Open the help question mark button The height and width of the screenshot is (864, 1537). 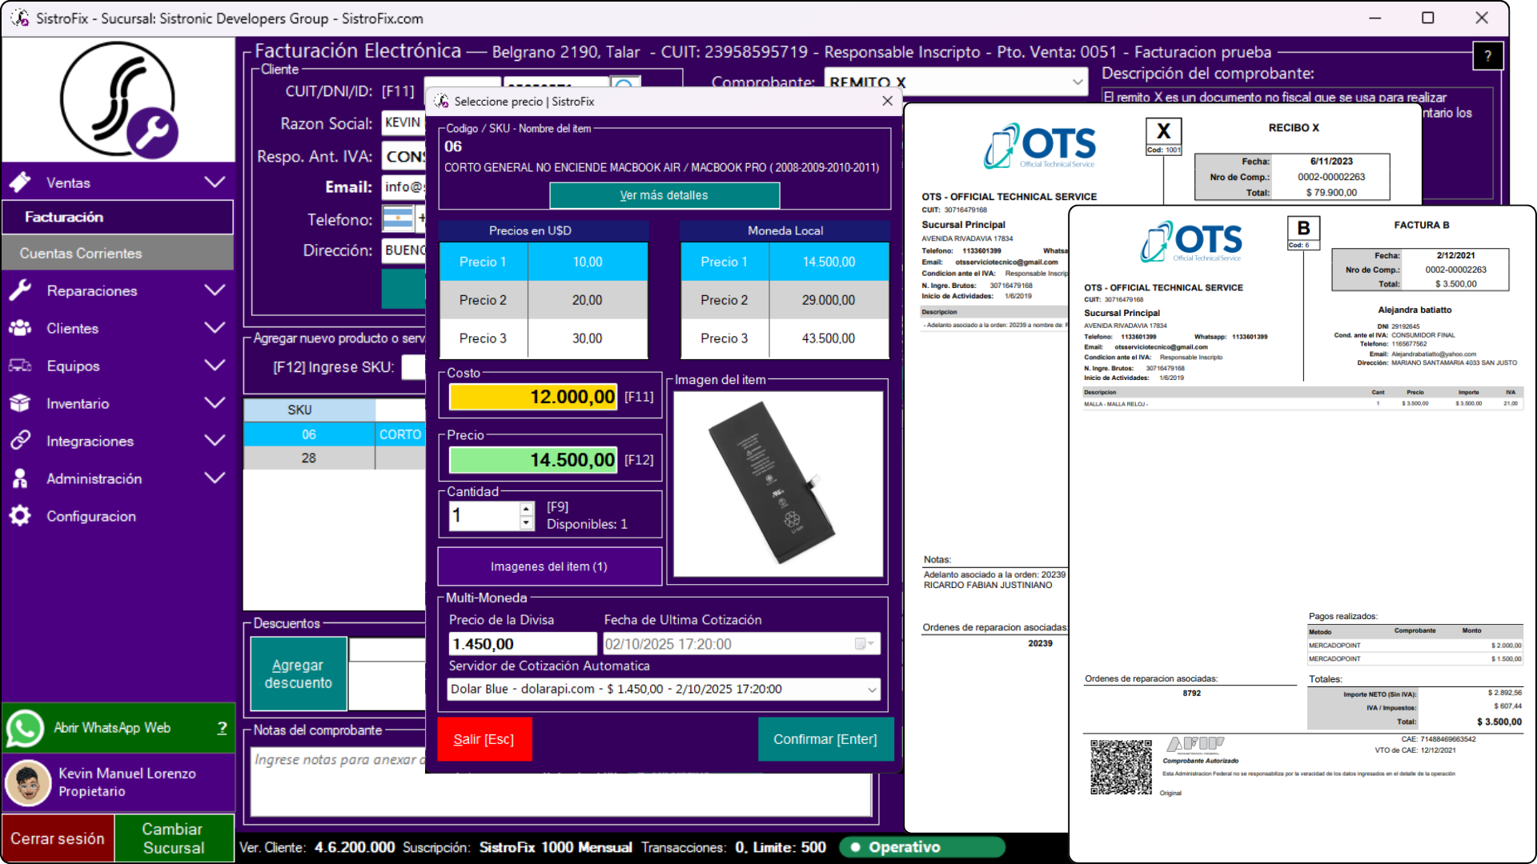click(x=1488, y=55)
